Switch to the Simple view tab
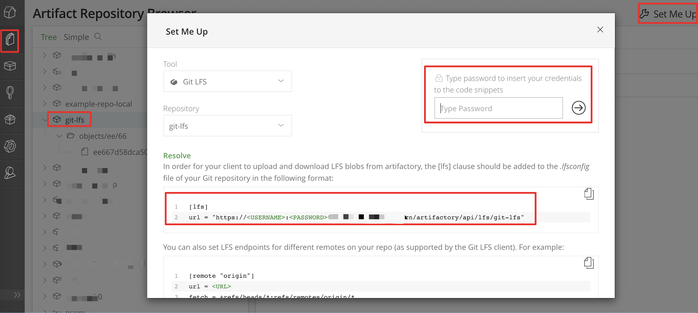698x313 pixels. point(76,37)
